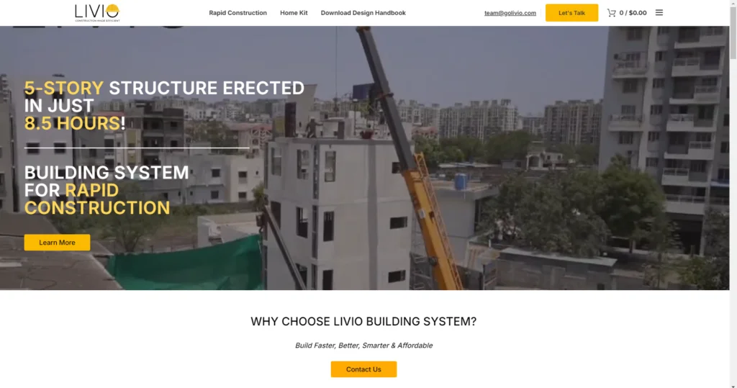737x388 pixels.
Task: Click the scrollbar up arrow
Action: tap(733, 3)
